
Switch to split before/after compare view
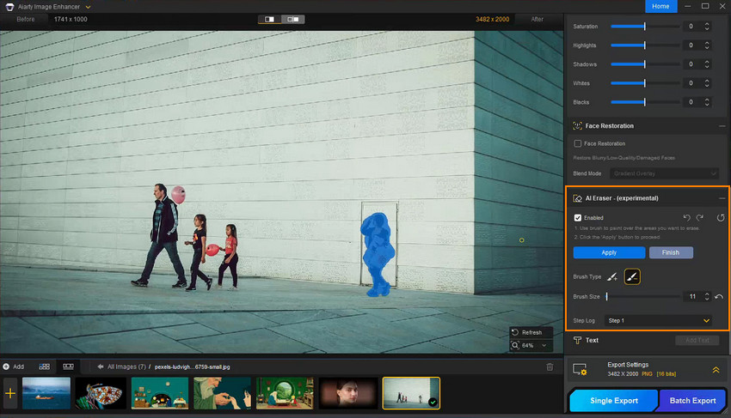tap(294, 19)
